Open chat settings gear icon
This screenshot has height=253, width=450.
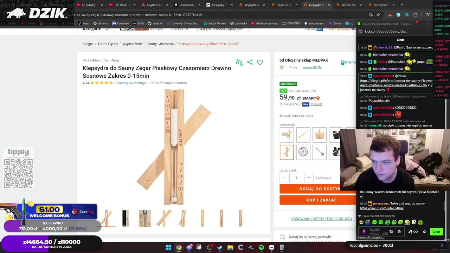click(424, 232)
